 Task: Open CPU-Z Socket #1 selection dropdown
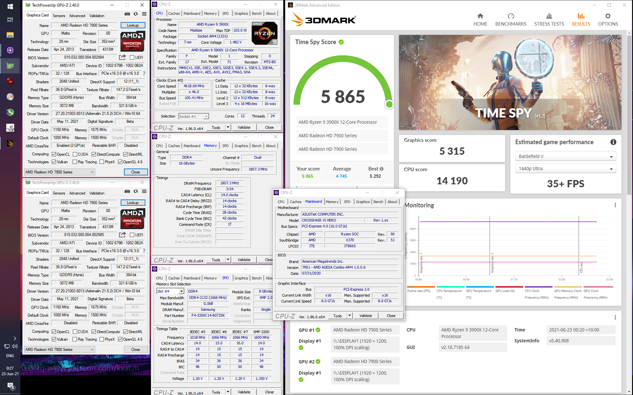(194, 116)
